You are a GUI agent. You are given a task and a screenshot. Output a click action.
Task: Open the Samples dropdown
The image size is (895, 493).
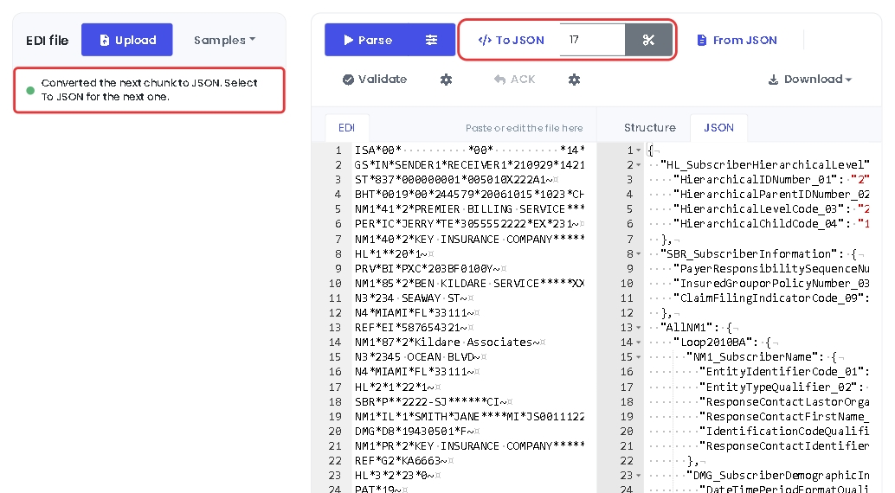224,40
